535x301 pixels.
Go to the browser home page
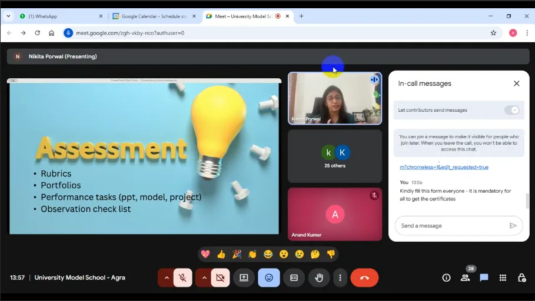(51, 33)
